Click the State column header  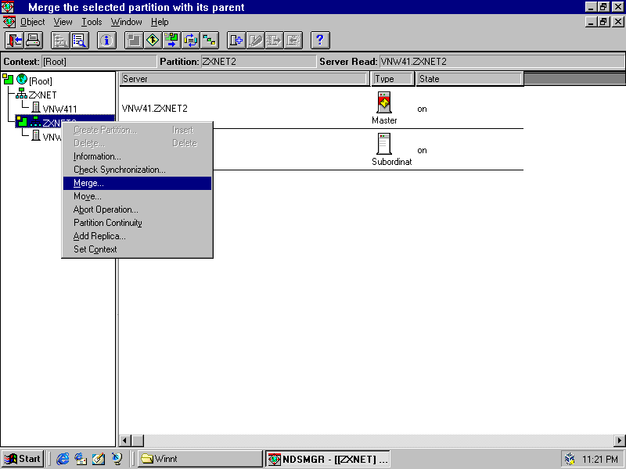pyautogui.click(x=469, y=79)
